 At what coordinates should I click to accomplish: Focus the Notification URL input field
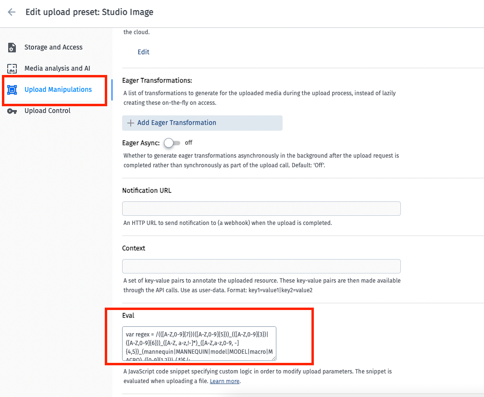pos(261,209)
